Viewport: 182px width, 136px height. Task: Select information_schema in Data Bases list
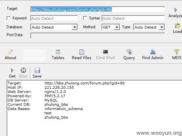click(64, 109)
